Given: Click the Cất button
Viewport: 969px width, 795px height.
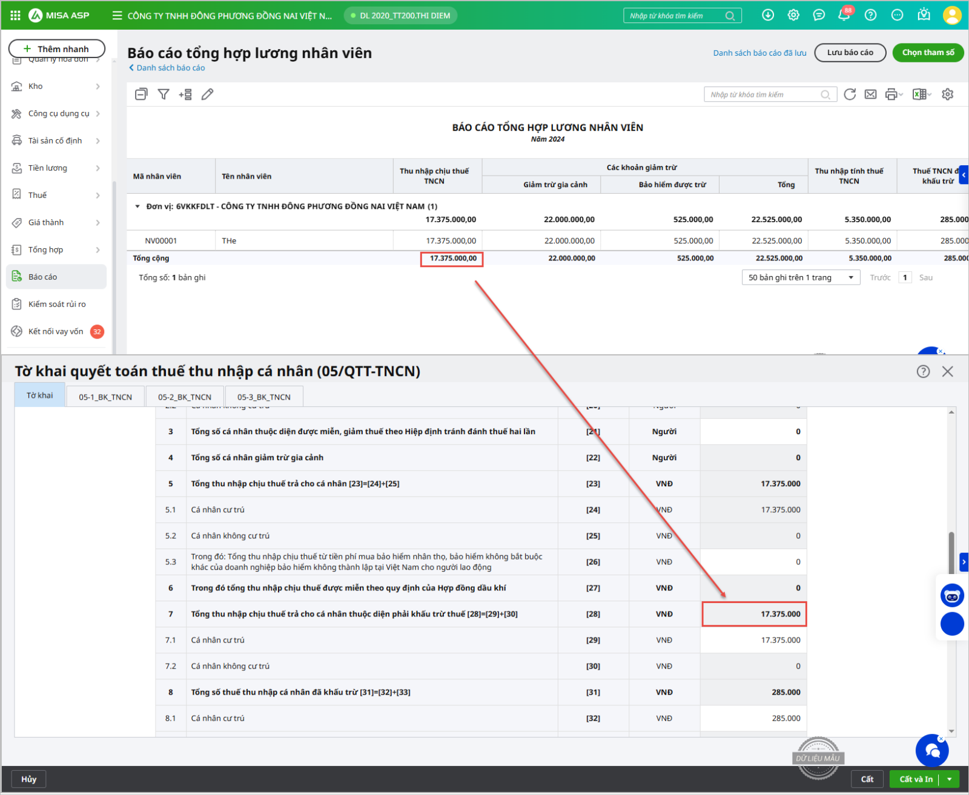Looking at the screenshot, I should (867, 779).
